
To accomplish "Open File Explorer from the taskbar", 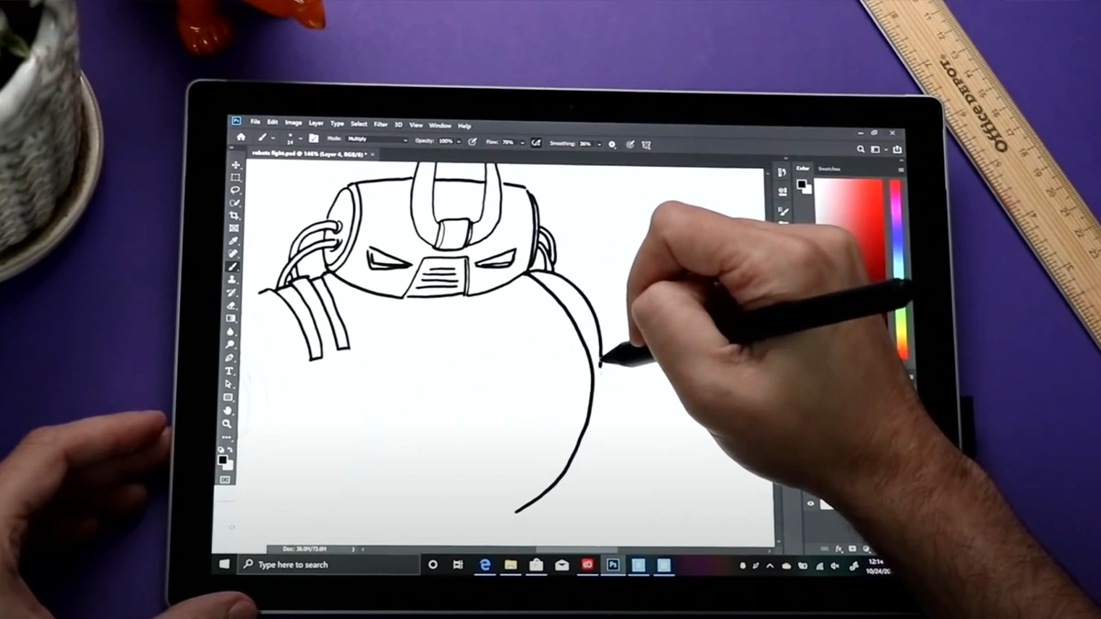I will 511,565.
